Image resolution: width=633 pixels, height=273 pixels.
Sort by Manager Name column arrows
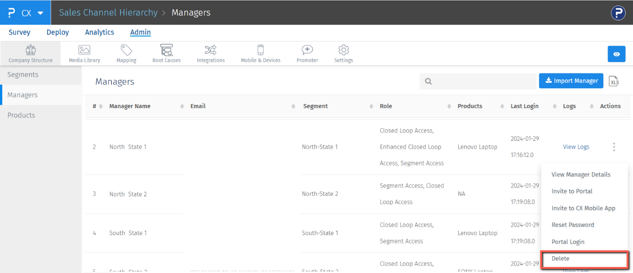[182, 106]
